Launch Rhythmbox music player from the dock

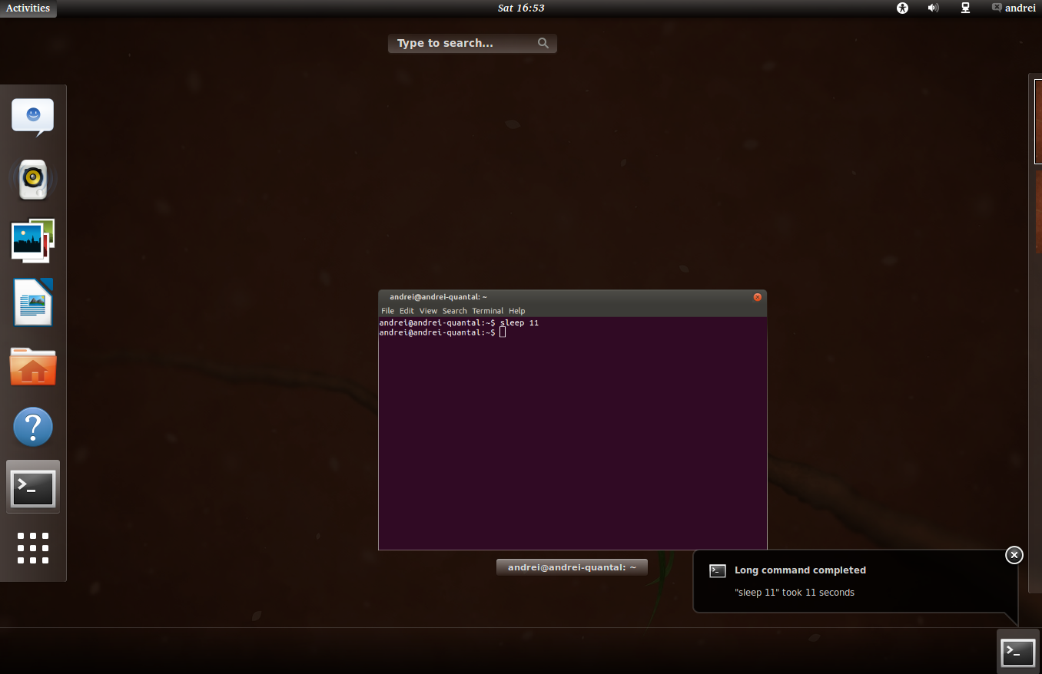point(32,178)
